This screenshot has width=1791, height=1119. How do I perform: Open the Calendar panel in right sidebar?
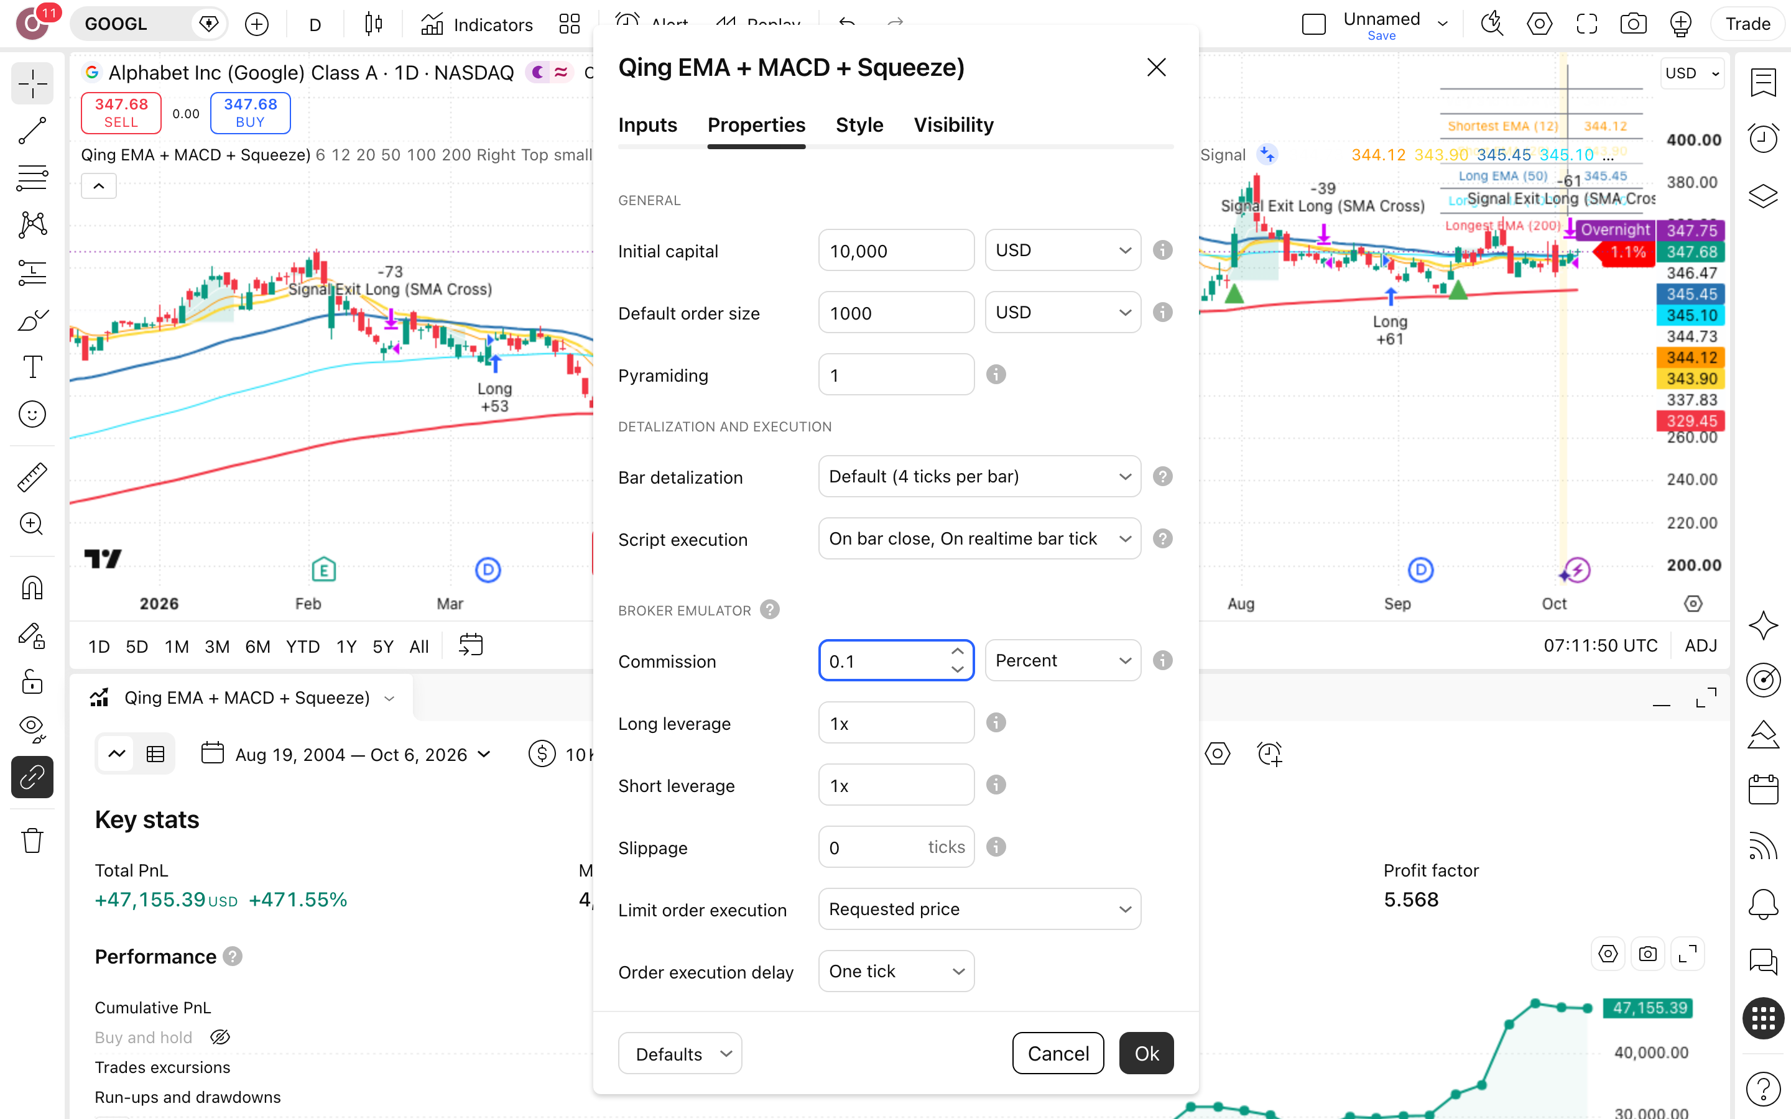pyautogui.click(x=1763, y=789)
